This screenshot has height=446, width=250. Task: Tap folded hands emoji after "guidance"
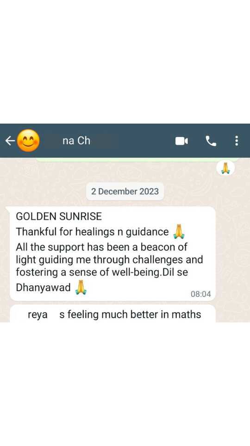(179, 231)
